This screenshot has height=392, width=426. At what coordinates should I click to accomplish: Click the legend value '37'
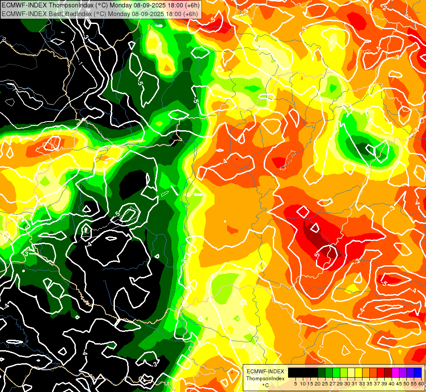(x=377, y=384)
